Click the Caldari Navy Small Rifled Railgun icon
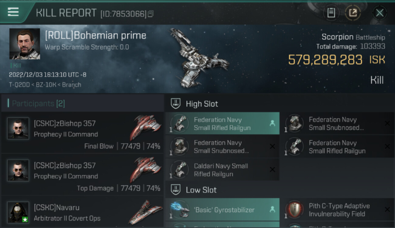The width and height of the screenshot is (395, 228). point(180,170)
